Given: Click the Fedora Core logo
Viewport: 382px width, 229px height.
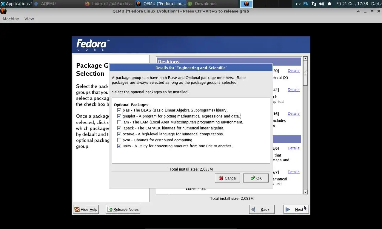Looking at the screenshot, I should (x=93, y=45).
